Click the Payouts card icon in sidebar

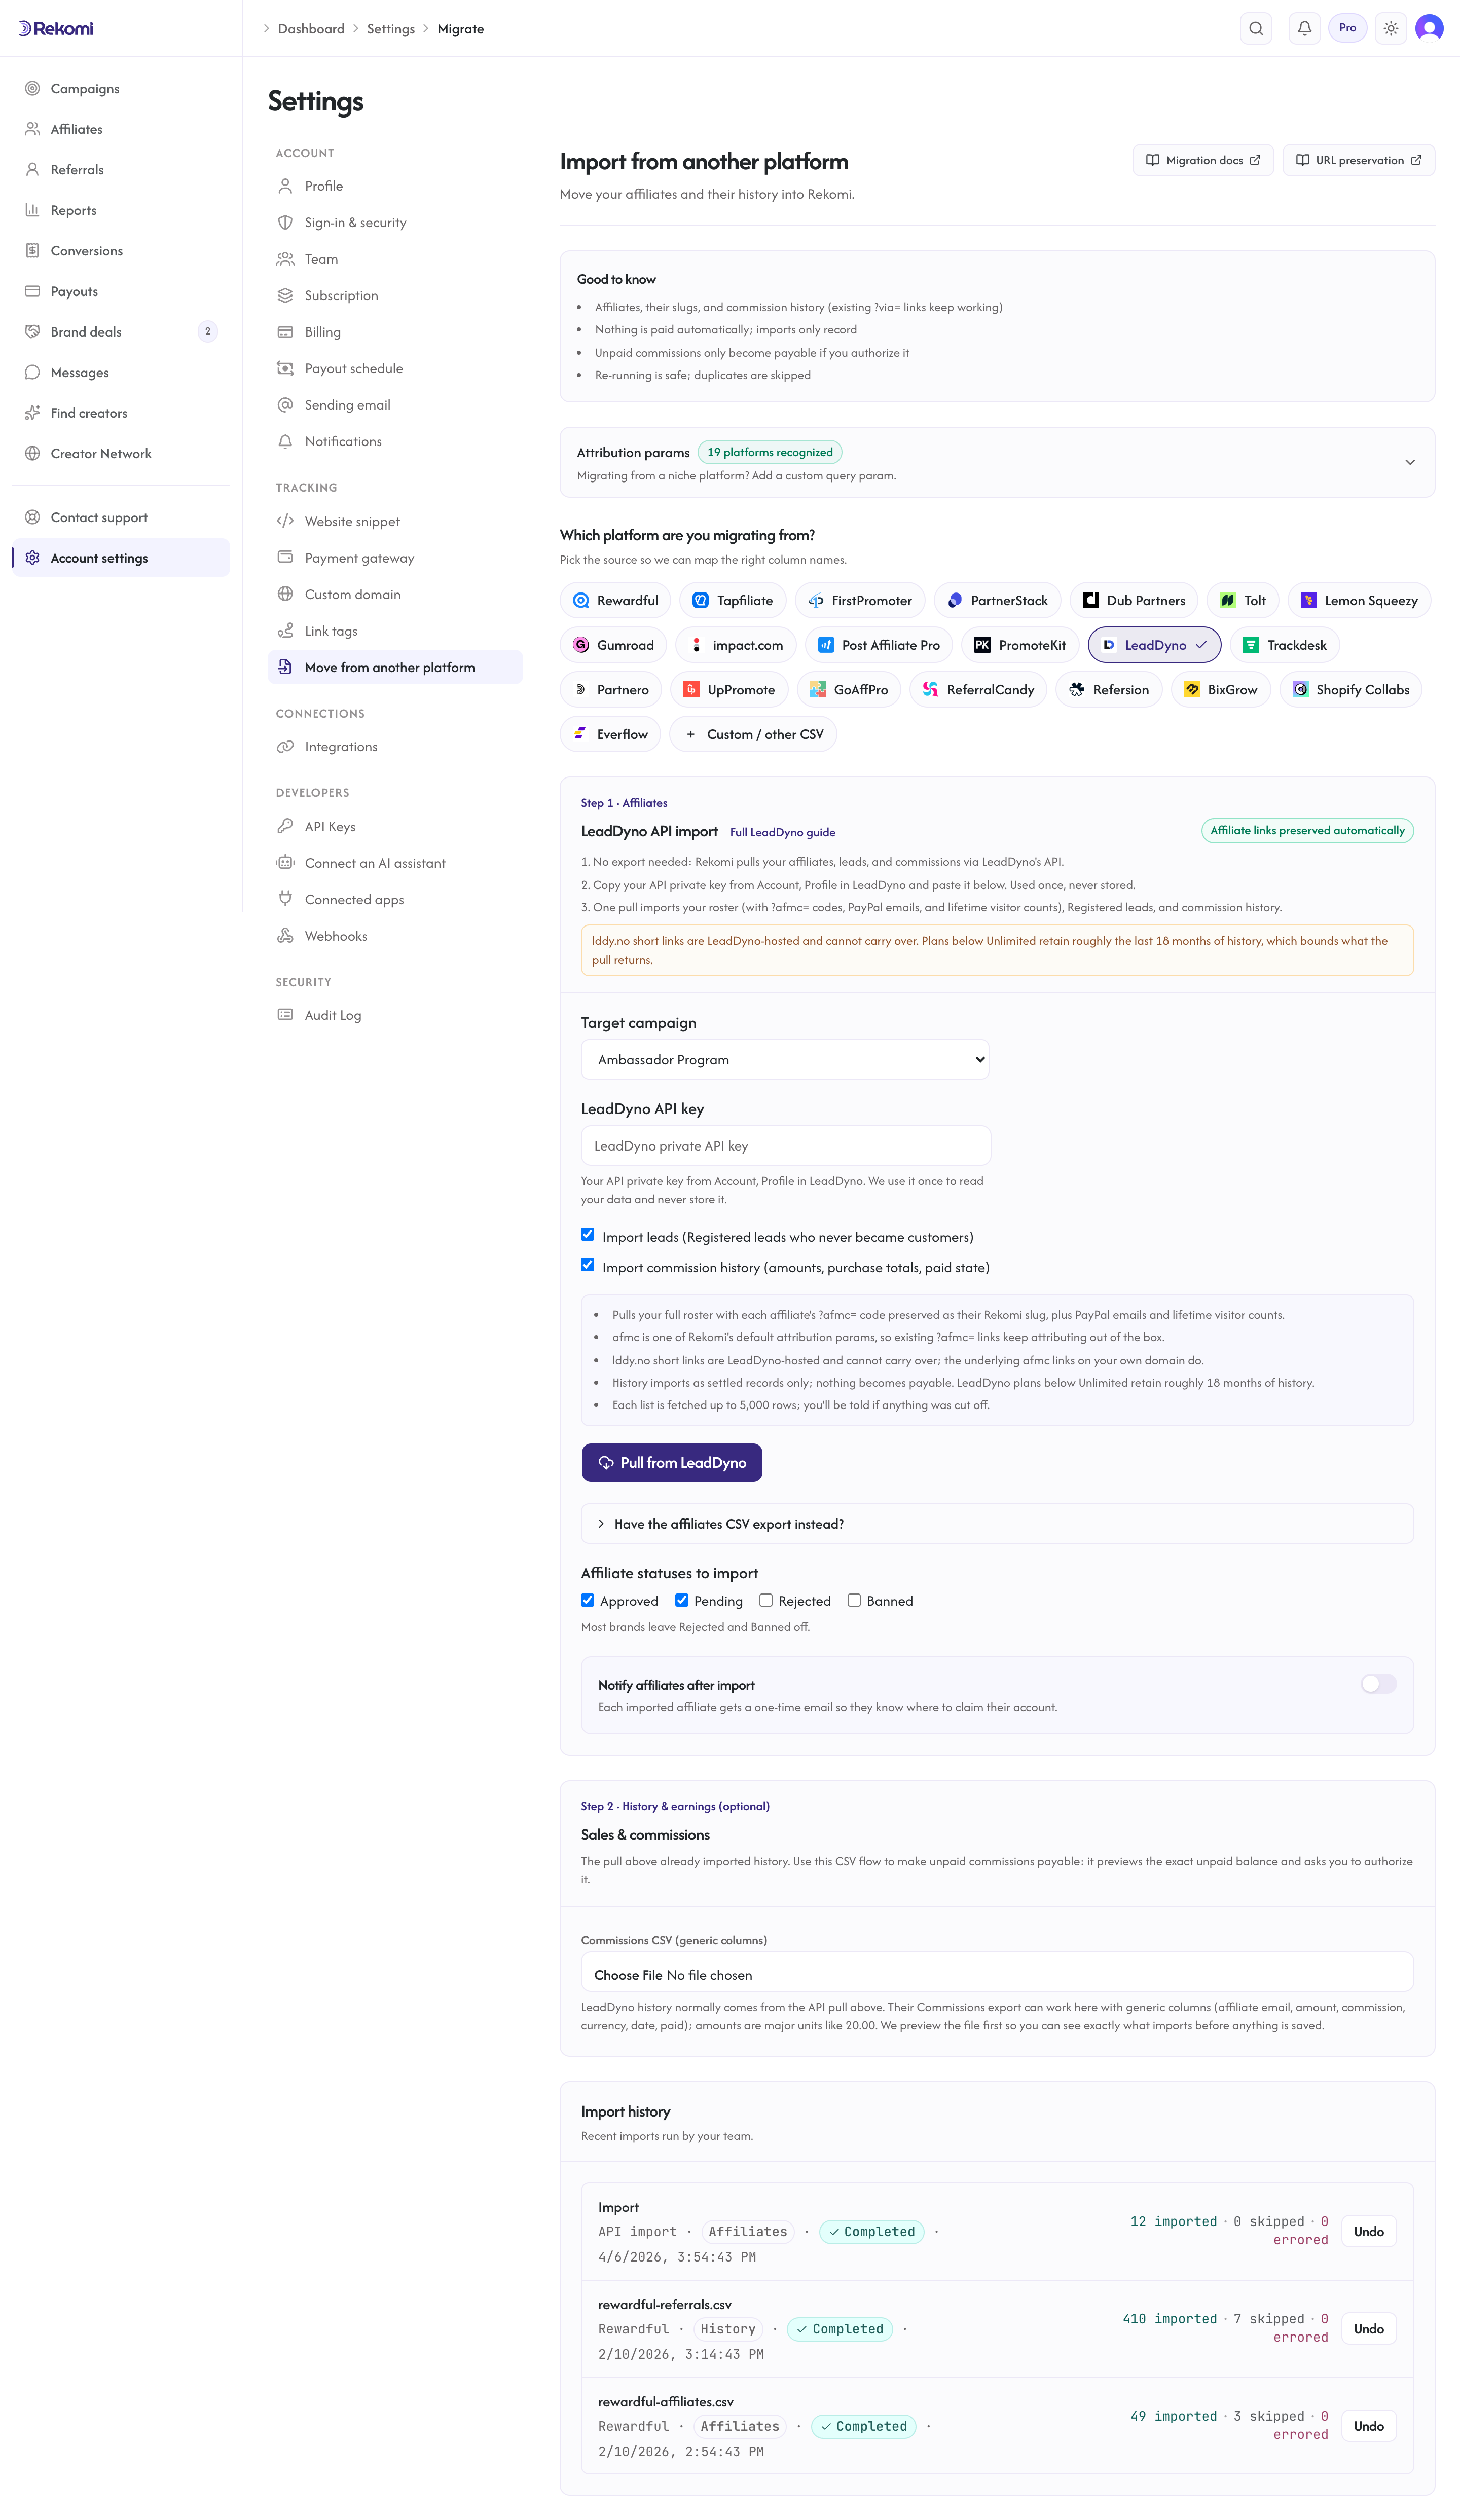[x=32, y=291]
